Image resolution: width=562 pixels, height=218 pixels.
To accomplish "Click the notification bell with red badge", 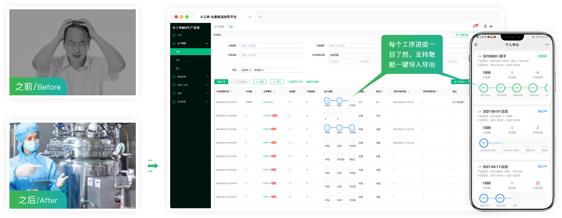I will (x=475, y=26).
